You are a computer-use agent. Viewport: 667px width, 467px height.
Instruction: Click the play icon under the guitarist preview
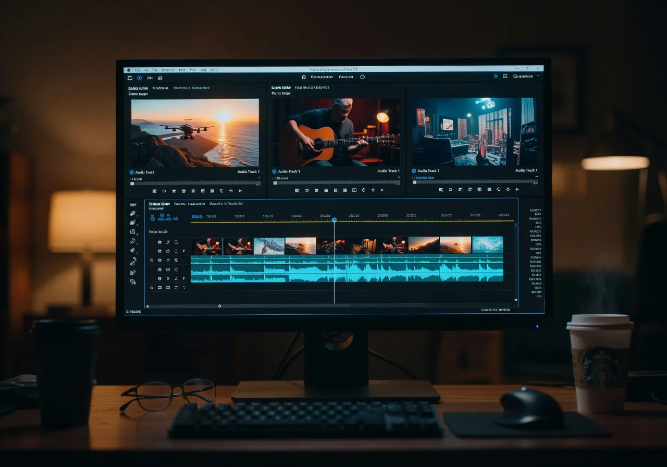381,190
